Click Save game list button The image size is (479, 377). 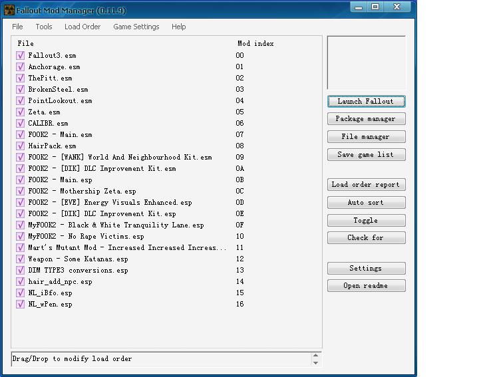click(367, 155)
